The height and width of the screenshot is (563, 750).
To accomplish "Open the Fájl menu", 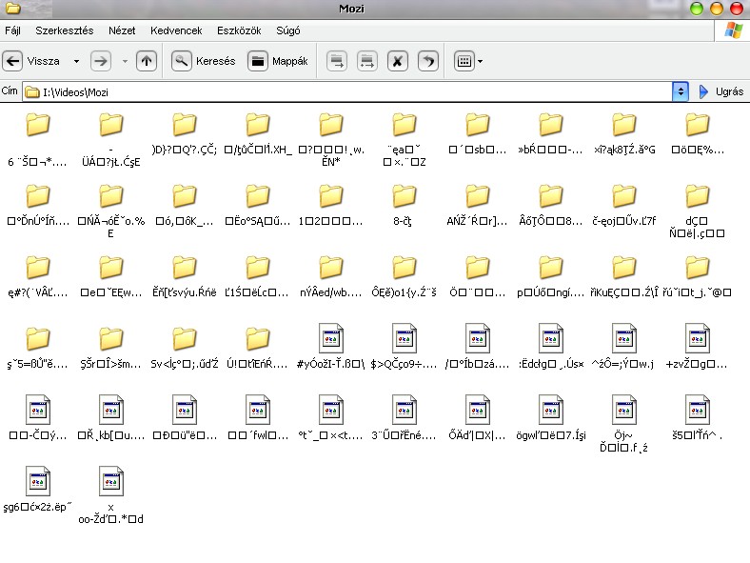I will 13,30.
